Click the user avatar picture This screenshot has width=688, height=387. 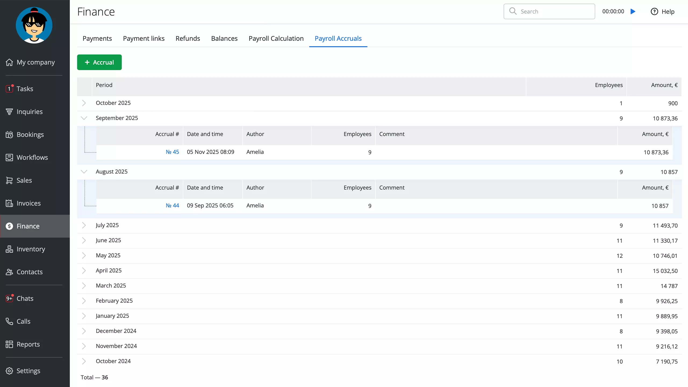[34, 25]
